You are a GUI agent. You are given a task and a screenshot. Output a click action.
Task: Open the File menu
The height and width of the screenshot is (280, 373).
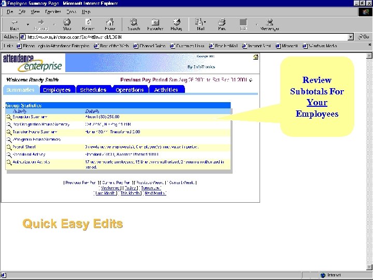coord(10,11)
